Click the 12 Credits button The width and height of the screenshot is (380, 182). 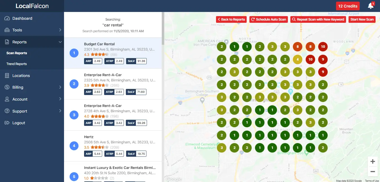[x=348, y=6]
